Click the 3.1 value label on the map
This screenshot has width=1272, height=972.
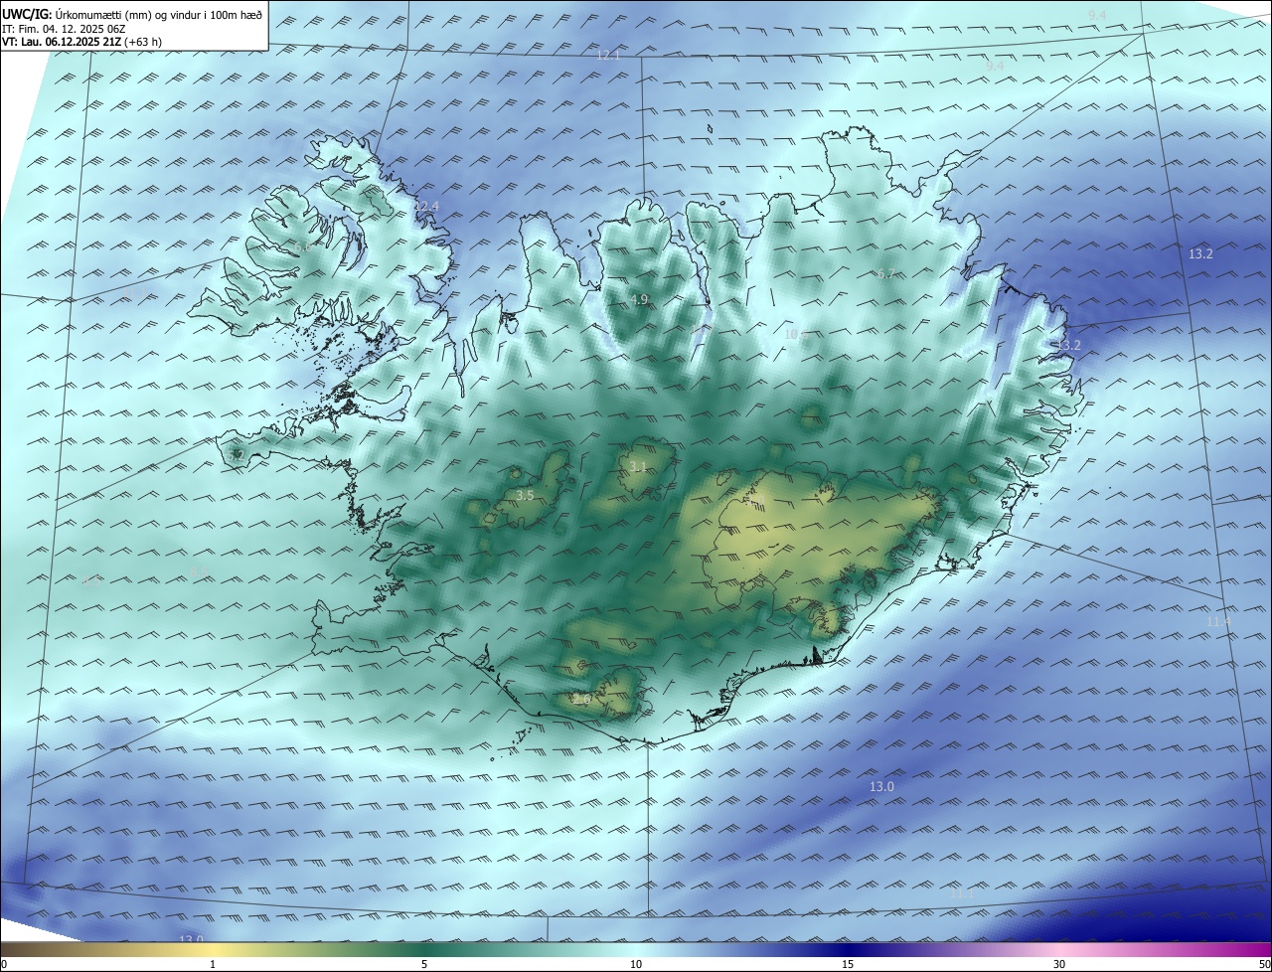point(638,466)
